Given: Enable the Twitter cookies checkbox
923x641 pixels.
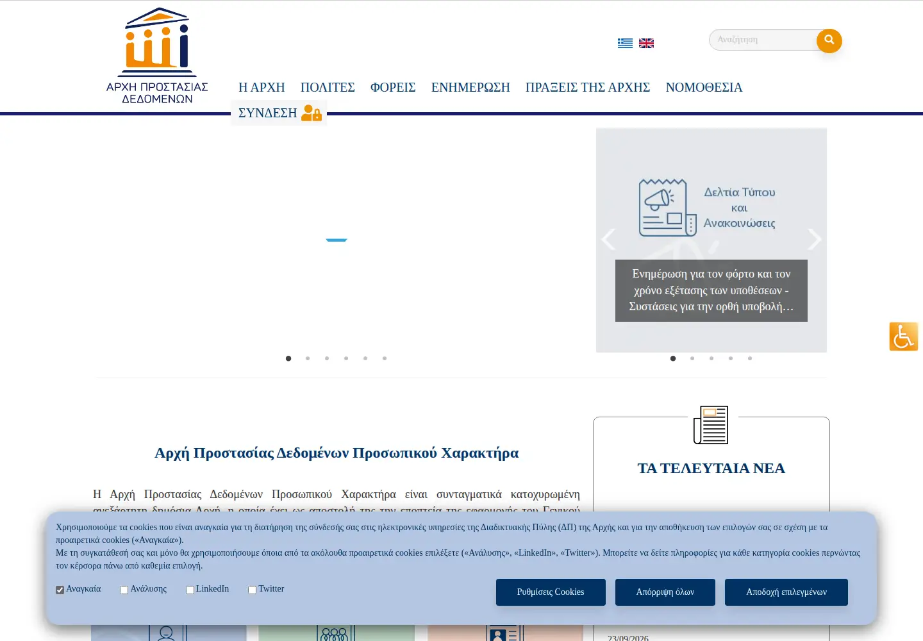Looking at the screenshot, I should click(252, 590).
